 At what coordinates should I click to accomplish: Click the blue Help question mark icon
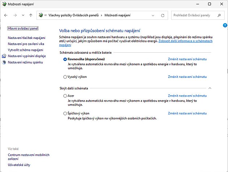click(225, 25)
